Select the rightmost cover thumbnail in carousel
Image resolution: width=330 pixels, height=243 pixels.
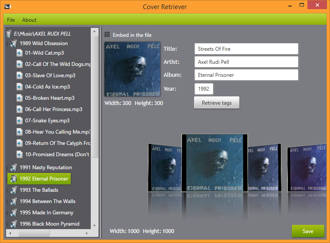pos(307,168)
